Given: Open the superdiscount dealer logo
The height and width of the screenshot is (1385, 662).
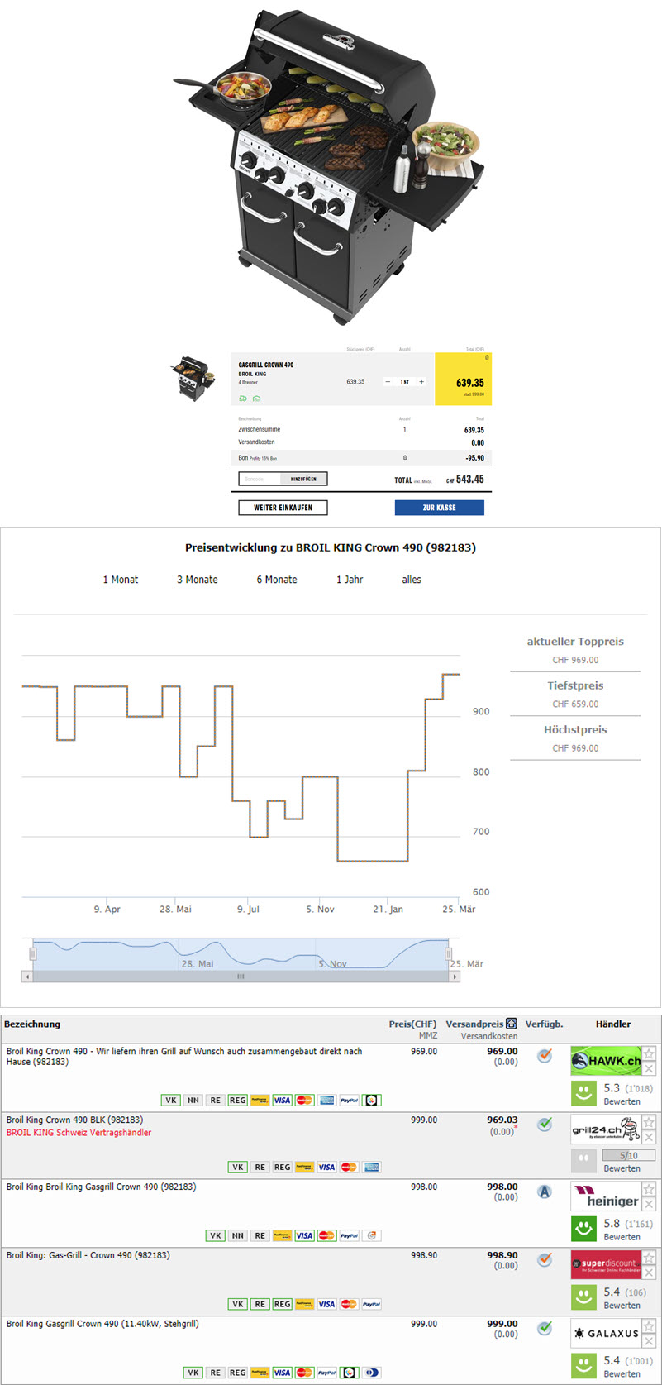Looking at the screenshot, I should click(606, 1265).
